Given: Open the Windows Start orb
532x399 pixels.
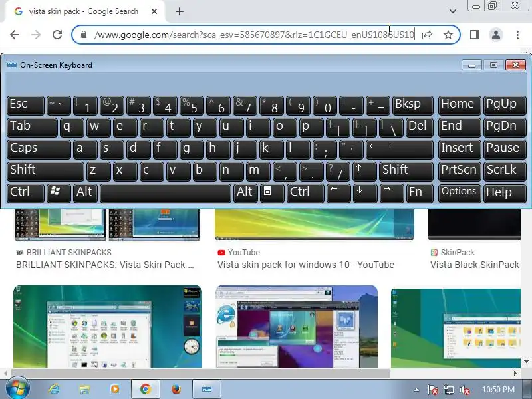Looking at the screenshot, I should click(17, 389).
